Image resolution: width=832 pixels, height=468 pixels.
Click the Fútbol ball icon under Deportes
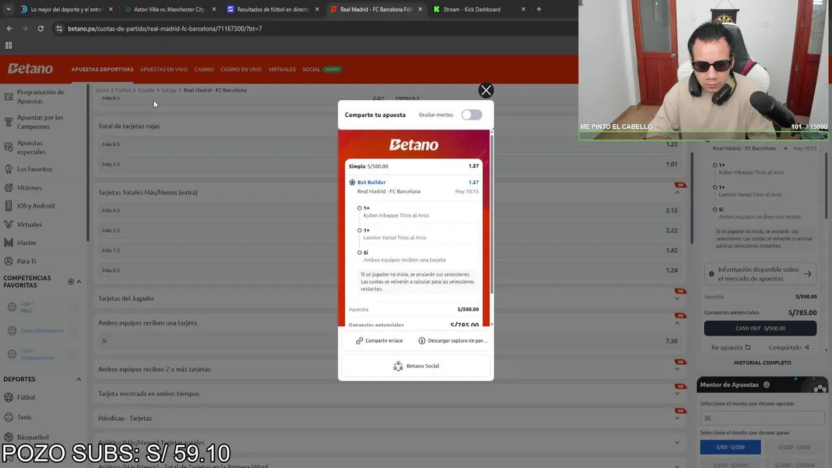tap(9, 397)
